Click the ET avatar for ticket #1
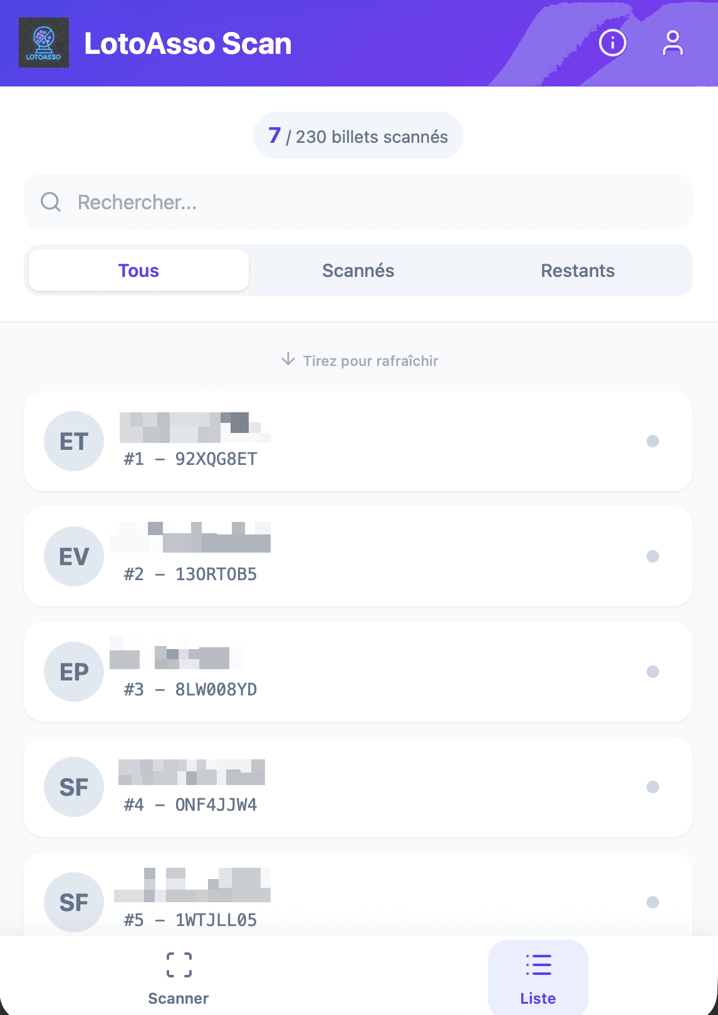718x1015 pixels. point(74,441)
